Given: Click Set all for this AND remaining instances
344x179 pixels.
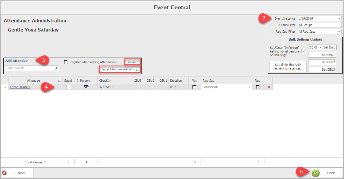Looking at the screenshot, I should [288, 67].
